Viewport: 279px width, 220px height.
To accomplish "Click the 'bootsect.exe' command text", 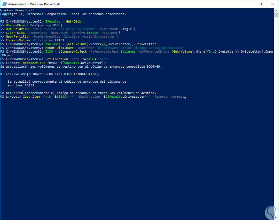I will (x=34, y=63).
